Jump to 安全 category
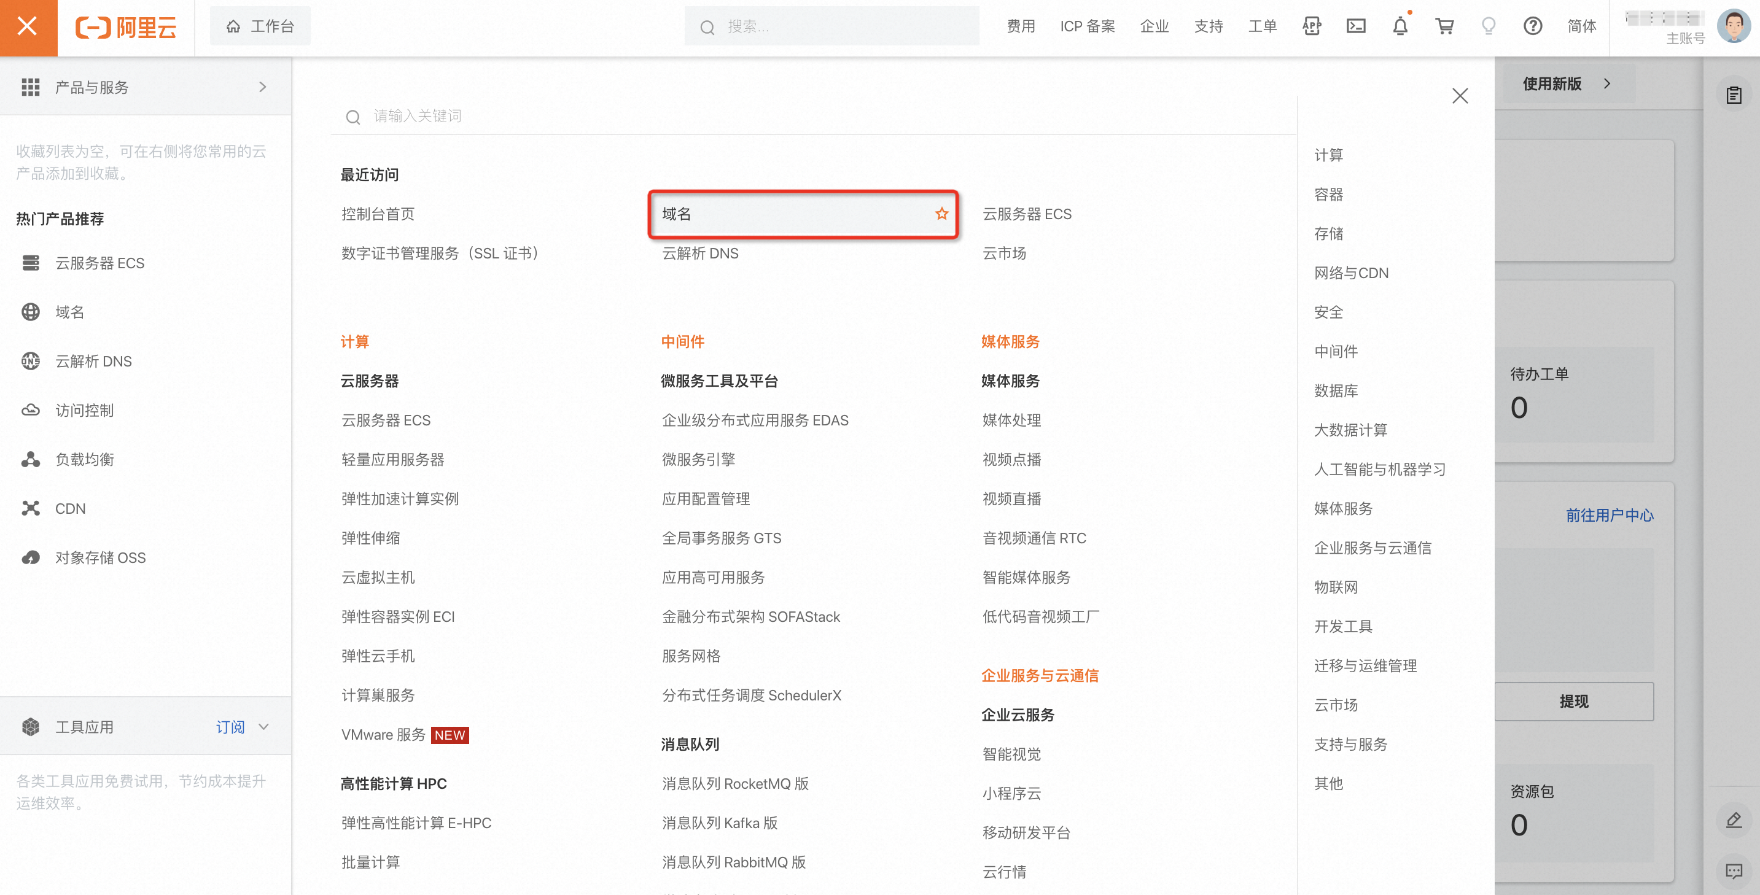The width and height of the screenshot is (1760, 895). (1328, 312)
